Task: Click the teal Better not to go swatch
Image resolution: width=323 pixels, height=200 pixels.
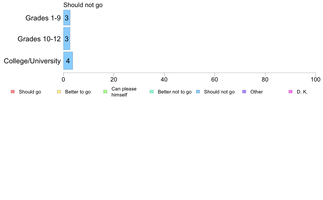Action: pyautogui.click(x=152, y=92)
